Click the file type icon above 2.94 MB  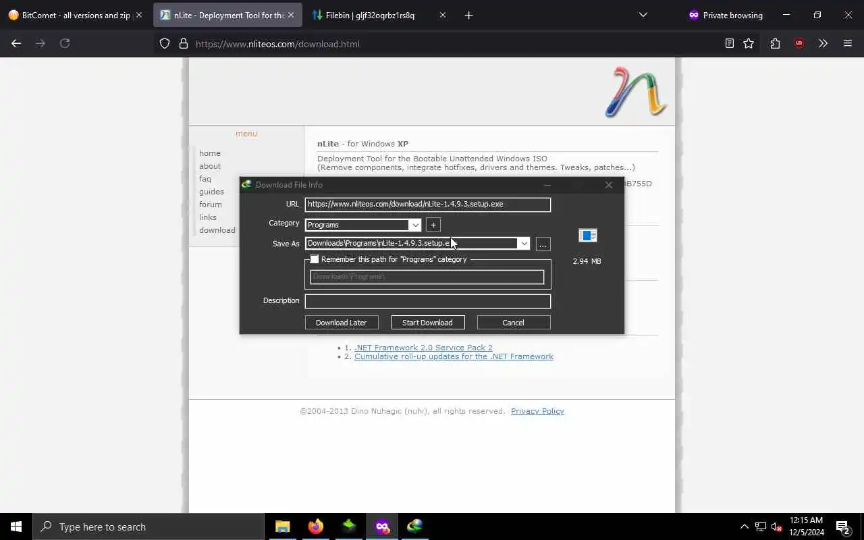[x=588, y=235]
